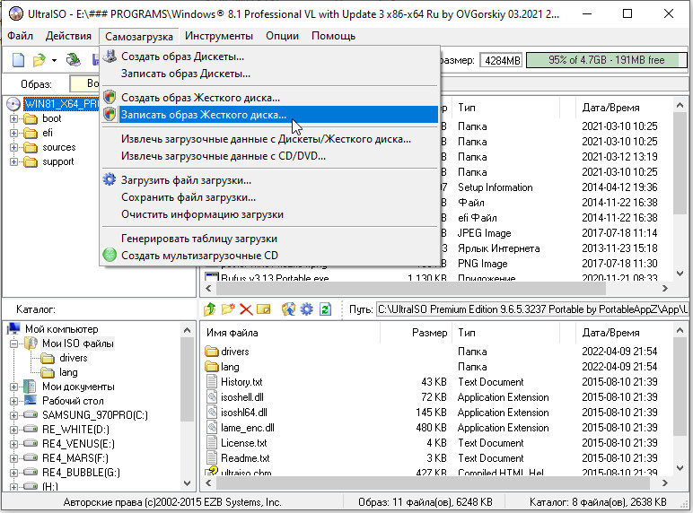Click the gear icon beside Загрузить файл загрузки
Screen dimensions: 693x513
110,179
